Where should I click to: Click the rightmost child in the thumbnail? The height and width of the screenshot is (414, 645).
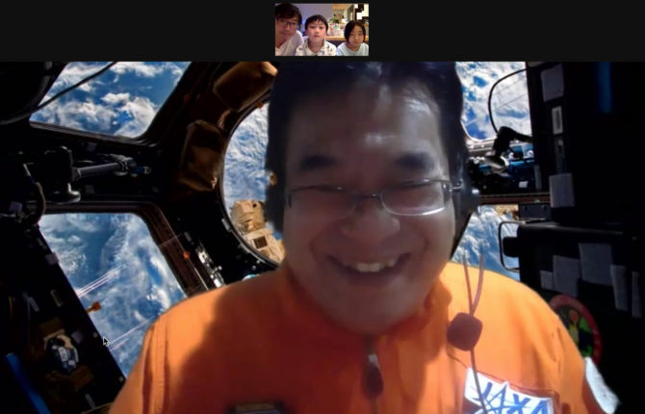coord(353,35)
